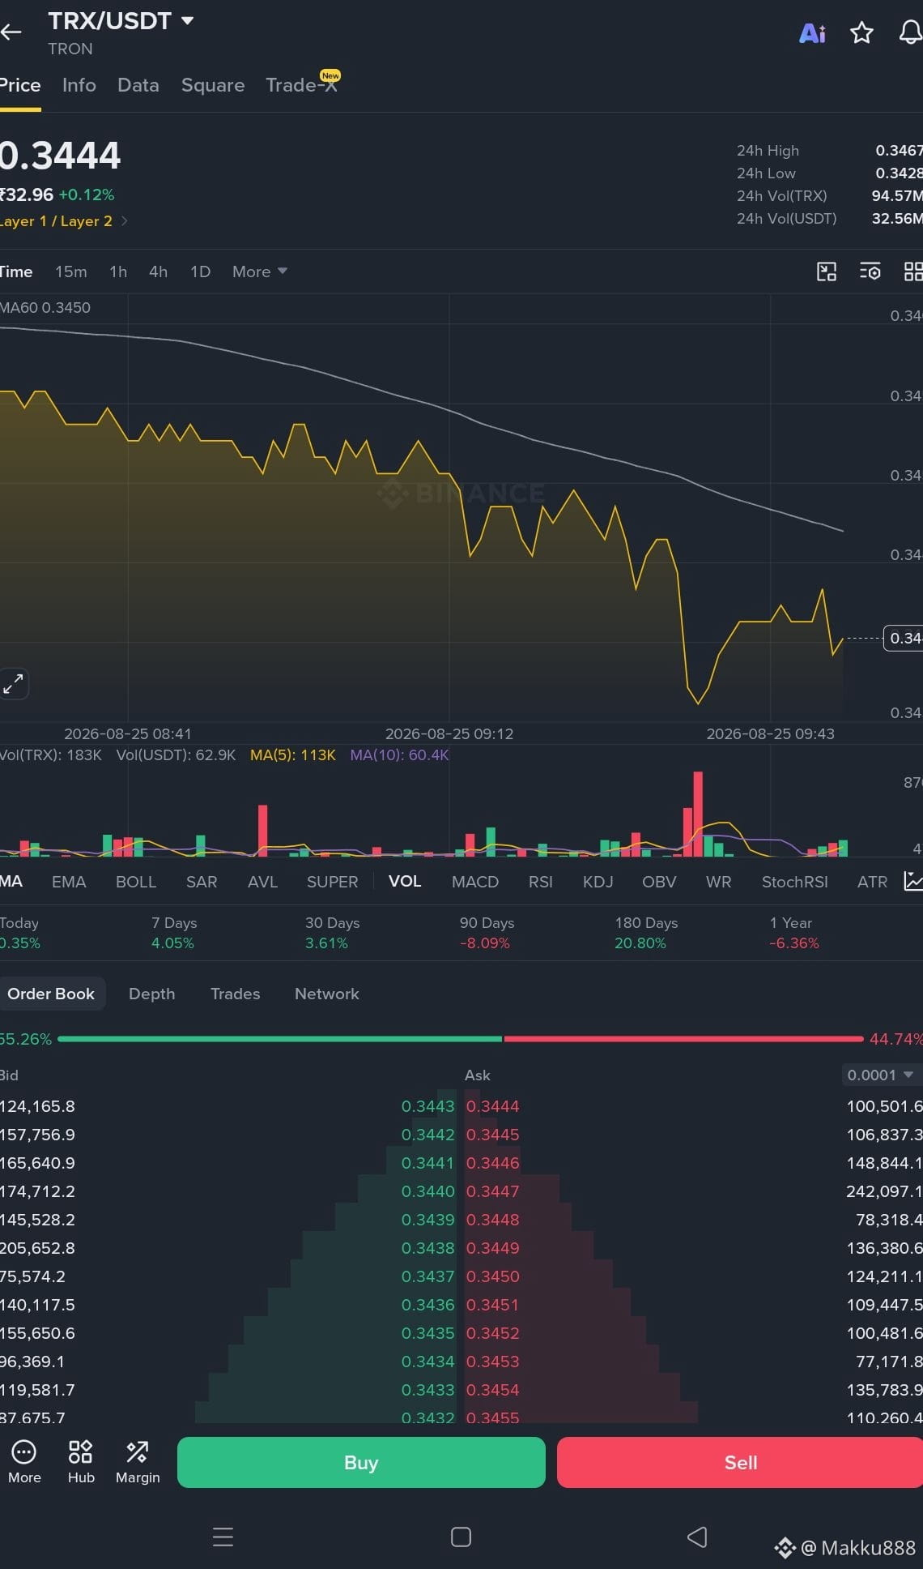
Task: Open the Hub icon
Action: coord(81,1463)
